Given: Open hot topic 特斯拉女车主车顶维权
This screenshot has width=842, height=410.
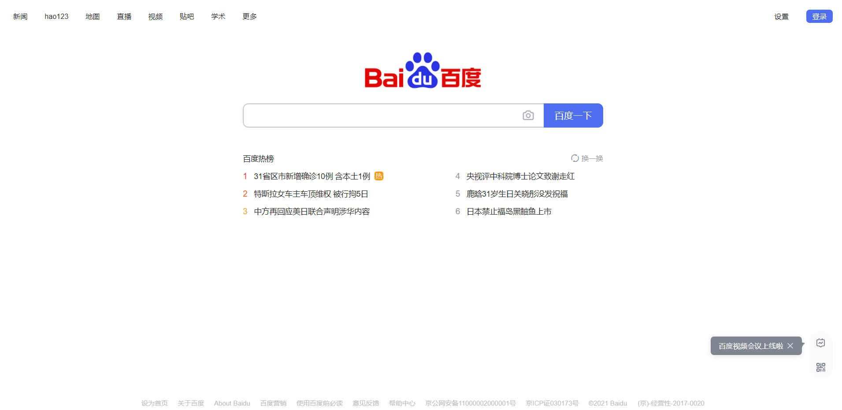Looking at the screenshot, I should tap(311, 194).
